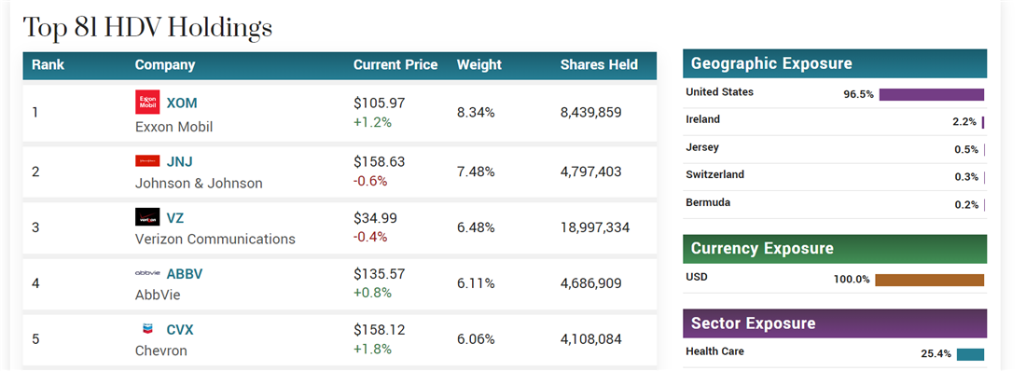Click the $34.99 price value
The image size is (1026, 371).
[x=376, y=218]
